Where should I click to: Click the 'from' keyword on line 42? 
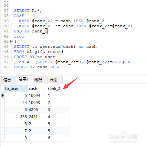[x=19, y=36]
